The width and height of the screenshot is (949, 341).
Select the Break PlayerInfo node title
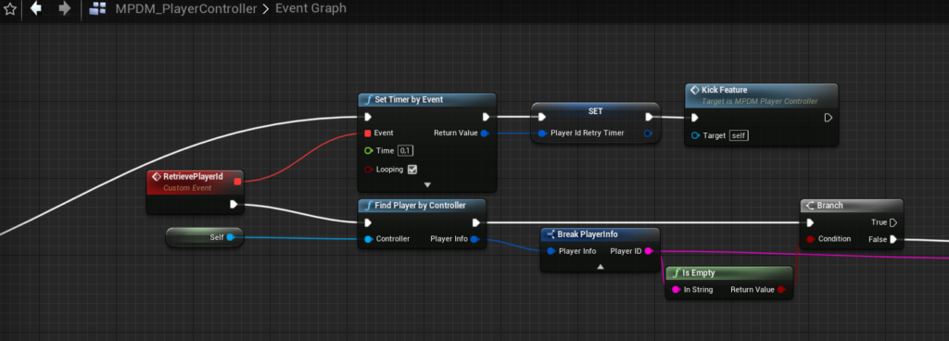click(587, 234)
